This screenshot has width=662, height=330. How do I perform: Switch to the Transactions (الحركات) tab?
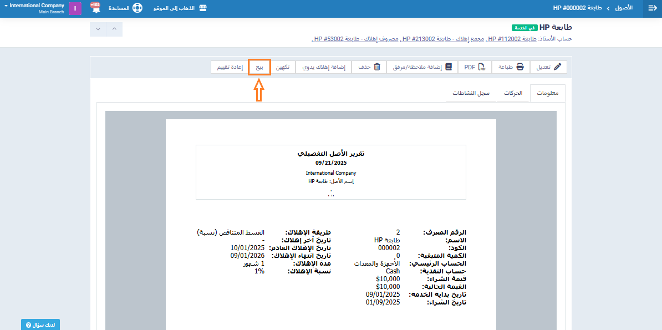(x=513, y=94)
